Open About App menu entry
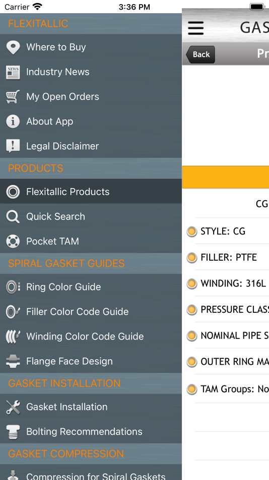This screenshot has height=480, width=269. (x=91, y=121)
